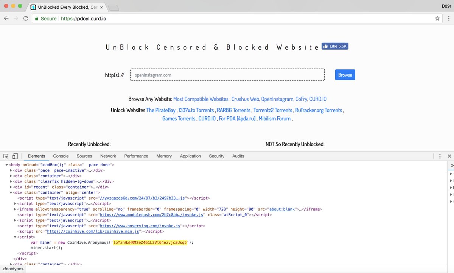
Task: Open DevTools customize three-dot menu
Action: point(440,156)
